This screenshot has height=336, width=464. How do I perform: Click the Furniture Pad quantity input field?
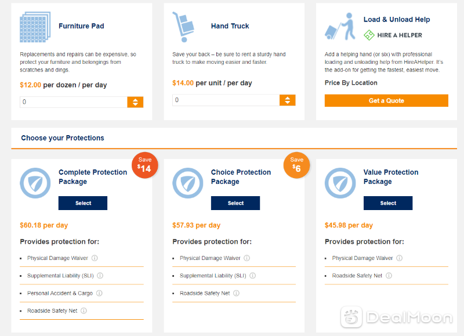(x=74, y=102)
